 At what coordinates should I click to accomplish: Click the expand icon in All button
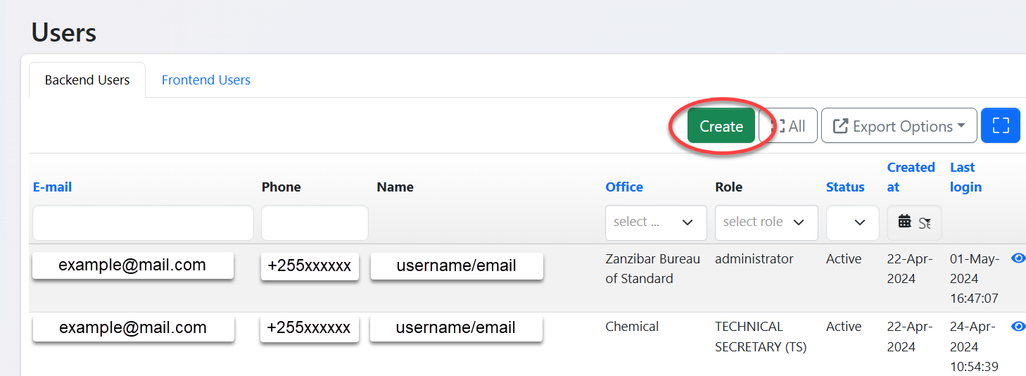[x=778, y=126]
